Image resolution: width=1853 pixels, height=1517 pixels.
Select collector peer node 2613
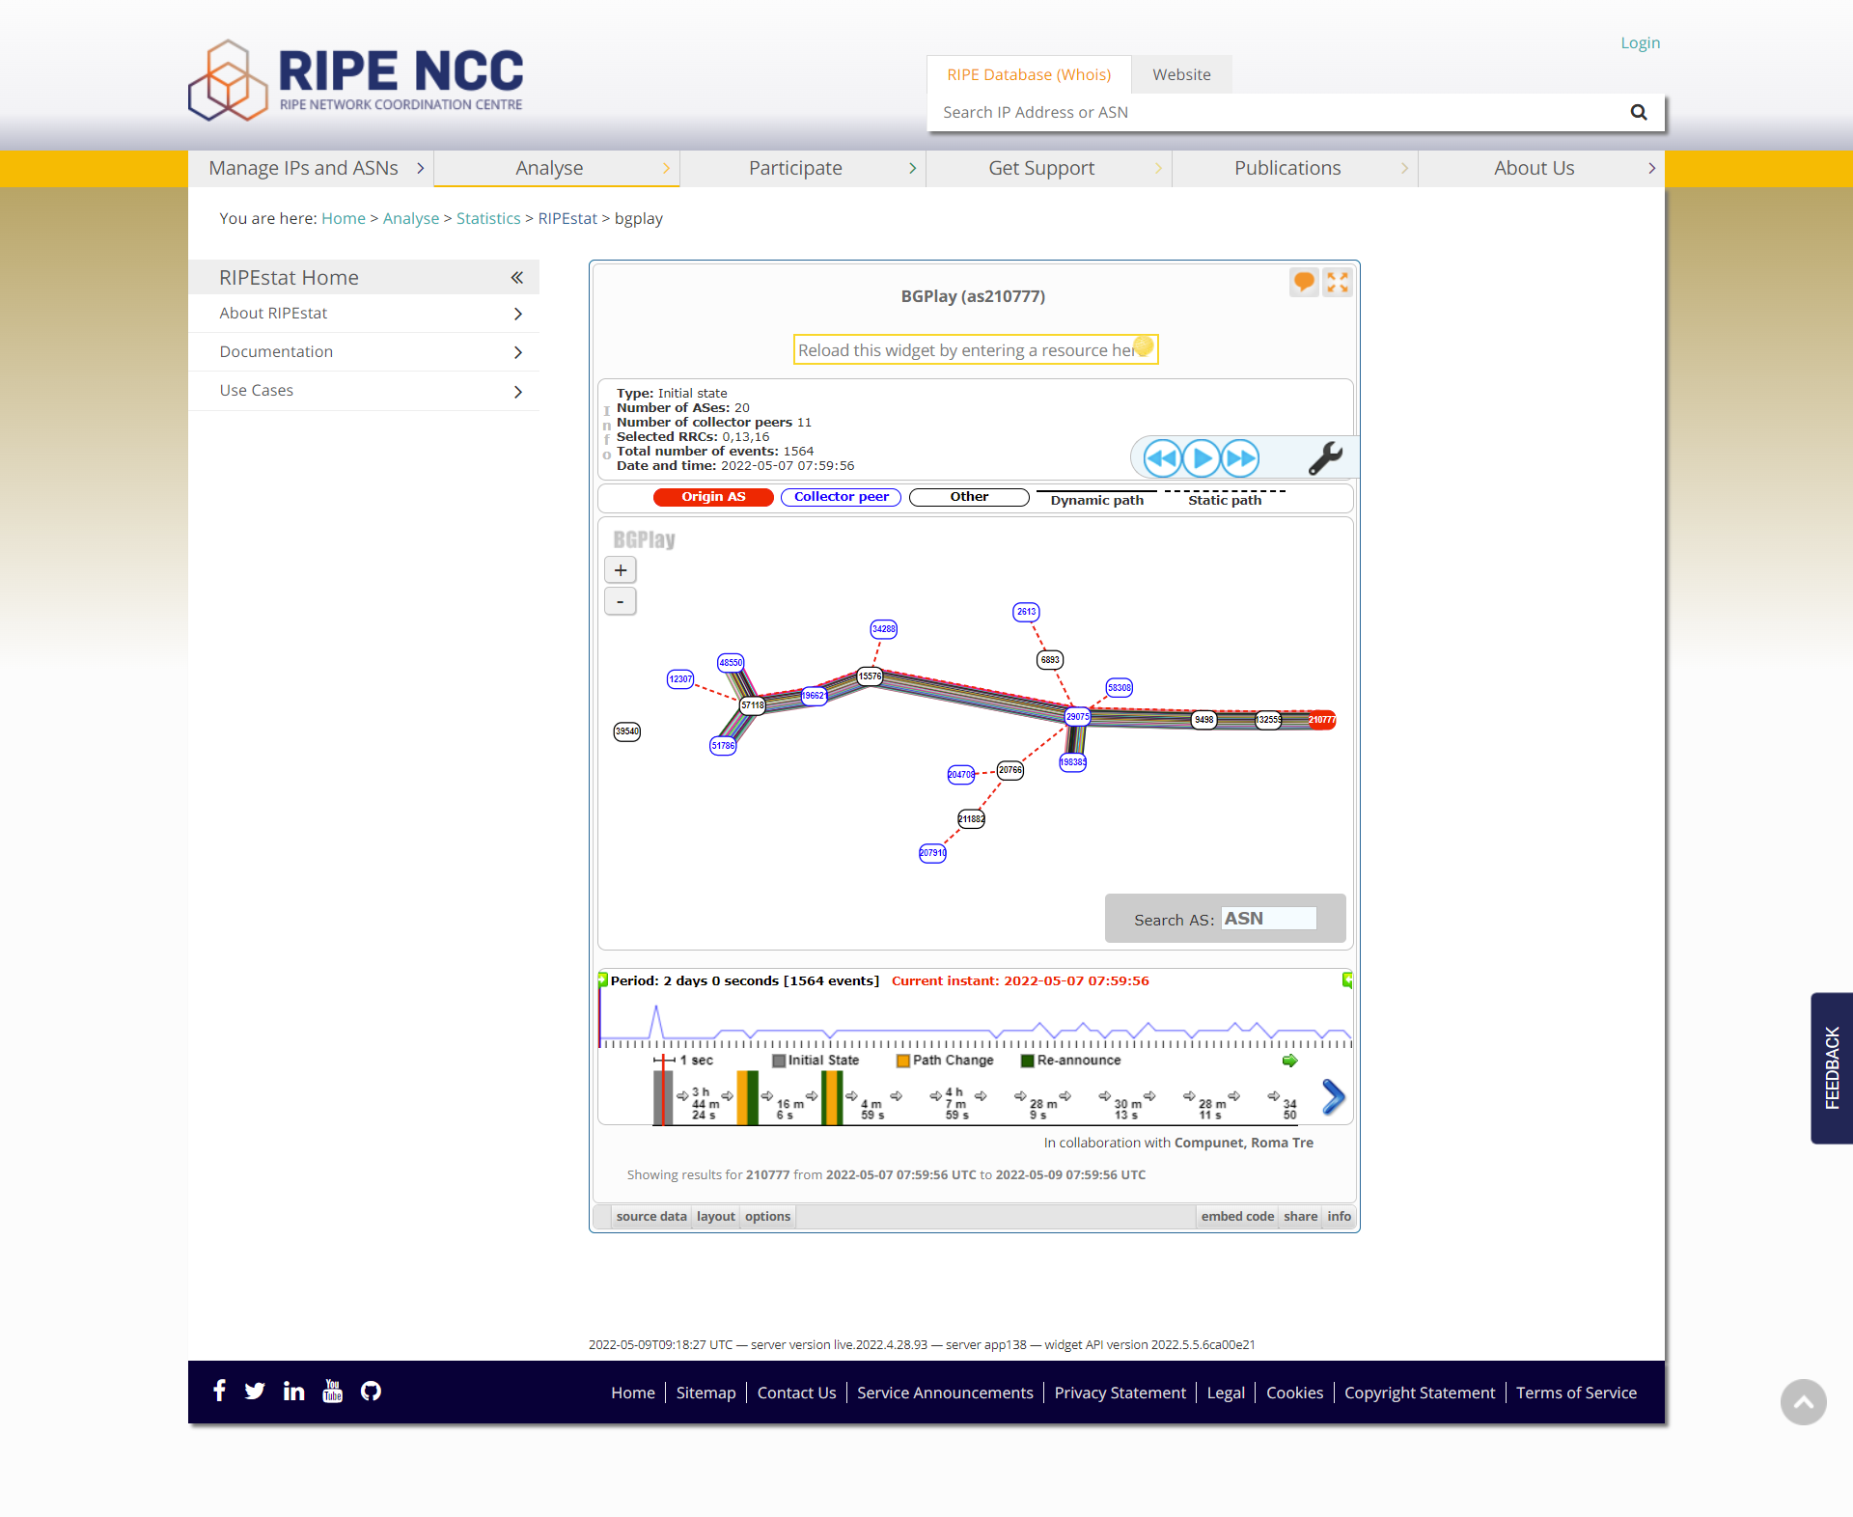coord(1026,612)
